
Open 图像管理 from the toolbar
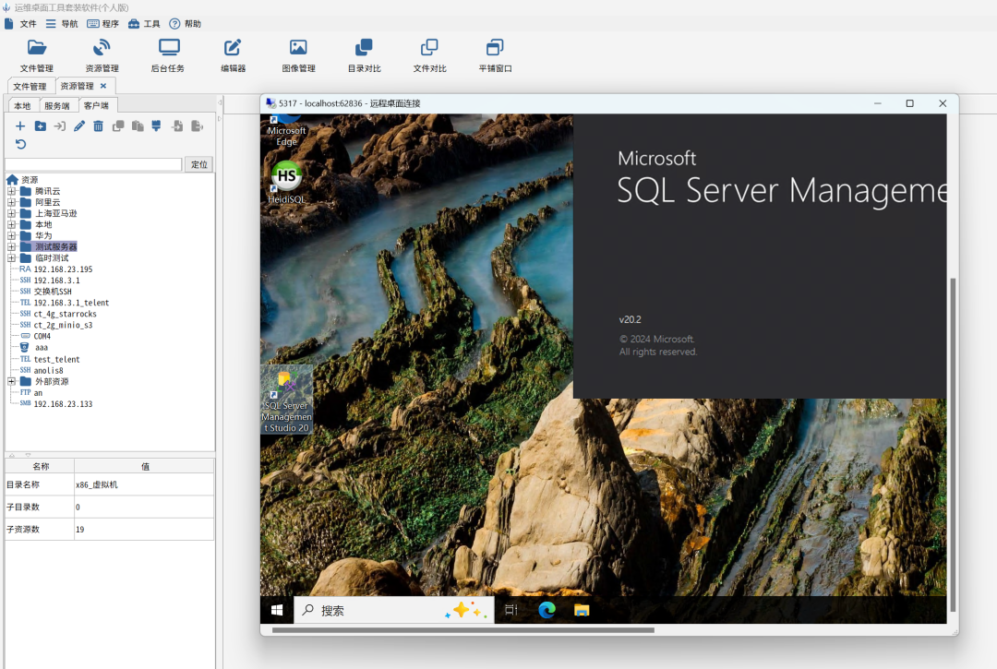[298, 55]
